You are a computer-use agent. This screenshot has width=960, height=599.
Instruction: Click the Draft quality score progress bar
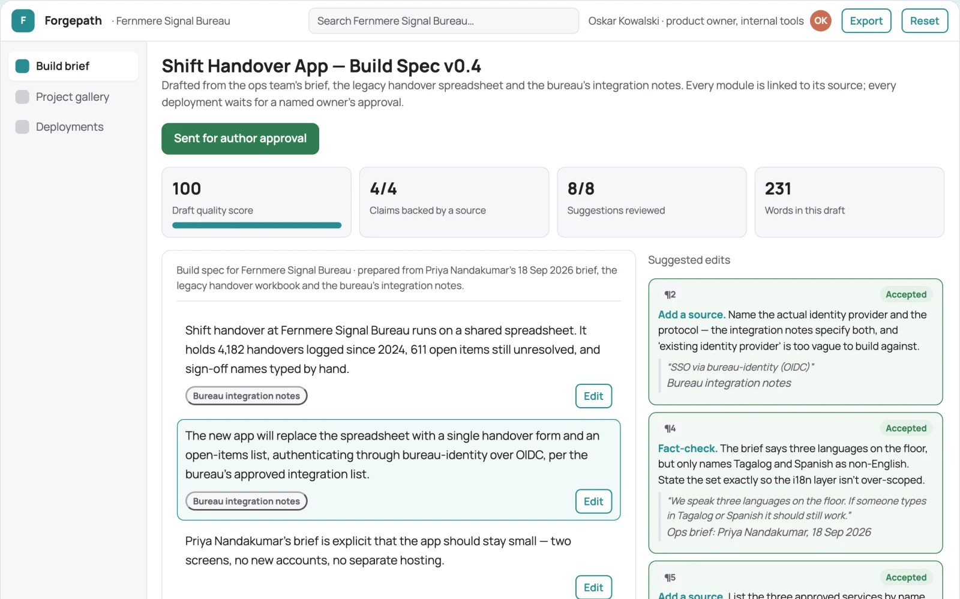click(257, 225)
